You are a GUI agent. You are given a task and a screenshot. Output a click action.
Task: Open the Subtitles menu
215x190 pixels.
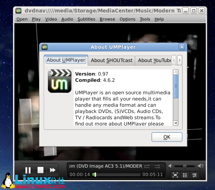point(87,19)
